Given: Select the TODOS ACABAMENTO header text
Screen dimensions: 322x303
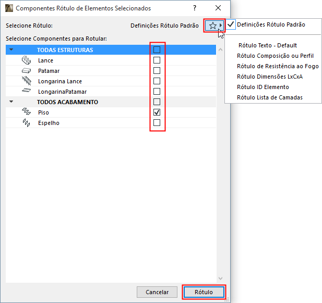Looking at the screenshot, I should tap(67, 102).
